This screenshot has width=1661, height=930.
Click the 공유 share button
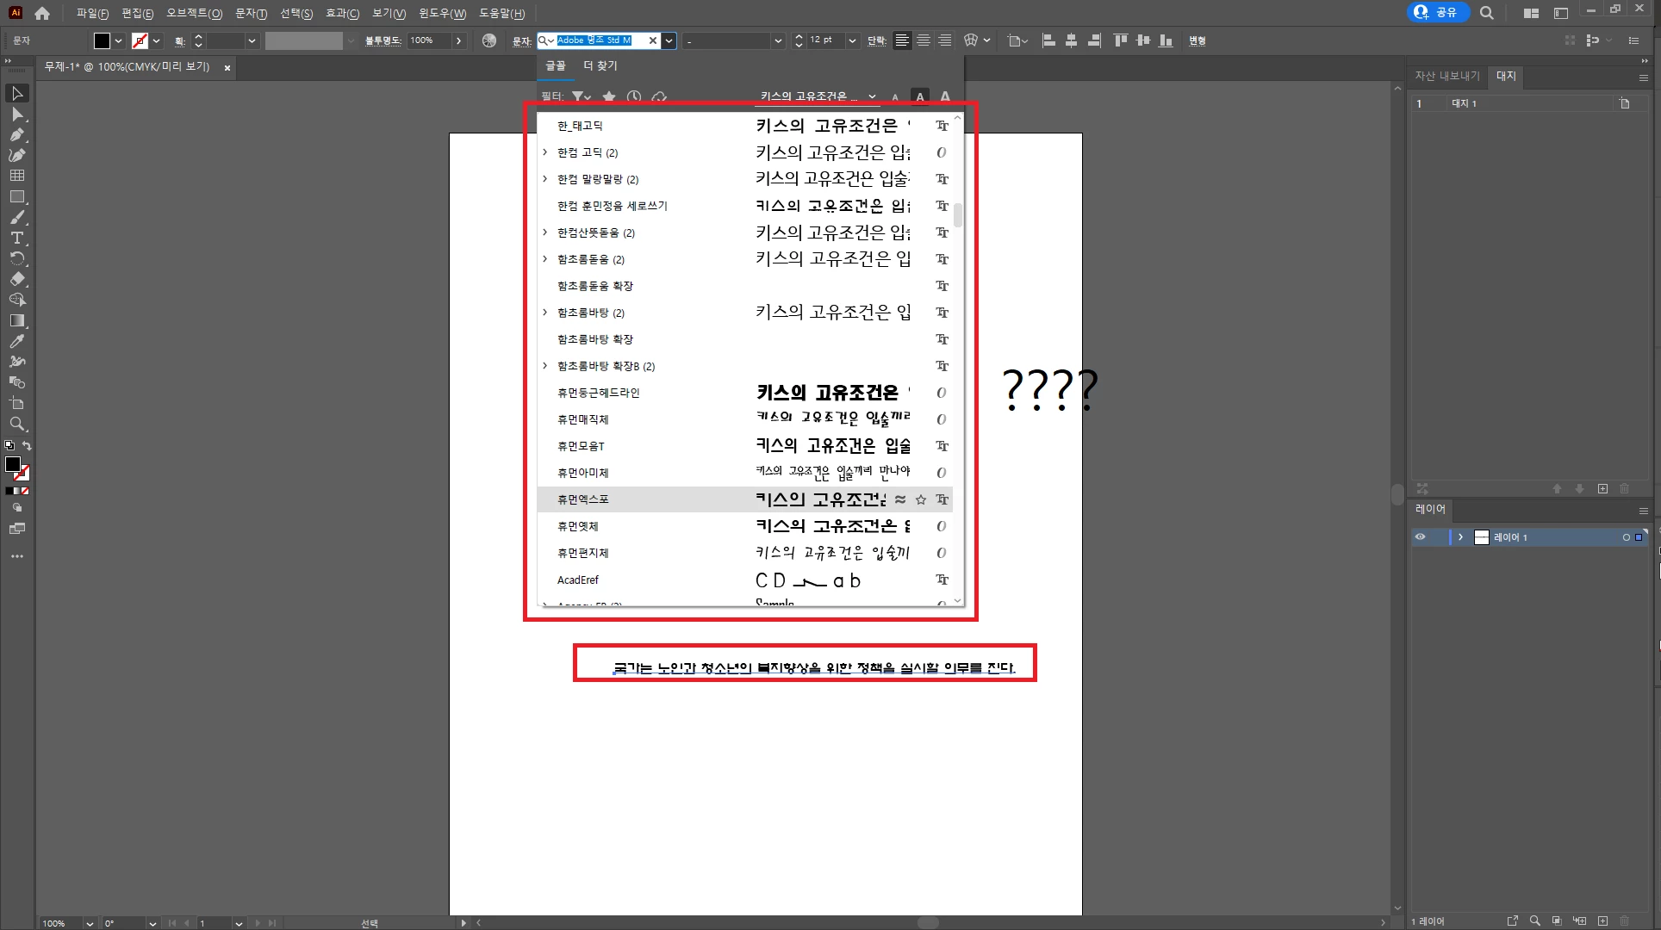1437,12
